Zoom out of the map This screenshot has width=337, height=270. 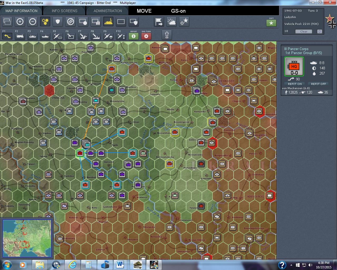(33, 22)
